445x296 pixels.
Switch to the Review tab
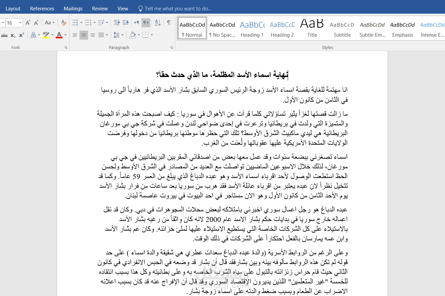[100, 9]
